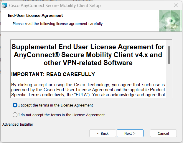Screen dimensions: 183x143
Task: Click 'Supplemental End User License Agreement' title text
Action: pos(88,55)
